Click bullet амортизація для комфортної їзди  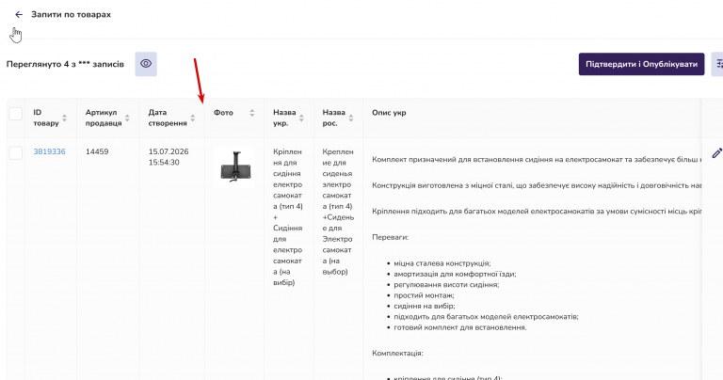point(455,274)
